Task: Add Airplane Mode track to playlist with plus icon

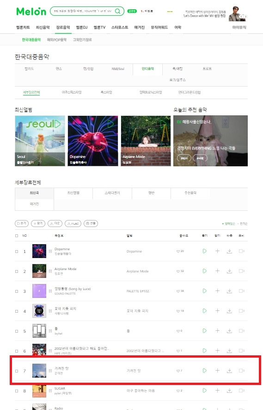Action: [217, 271]
